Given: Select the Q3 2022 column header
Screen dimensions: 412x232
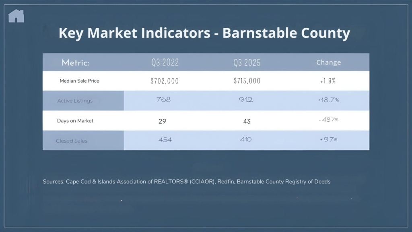Looking at the screenshot, I should 165,63.
